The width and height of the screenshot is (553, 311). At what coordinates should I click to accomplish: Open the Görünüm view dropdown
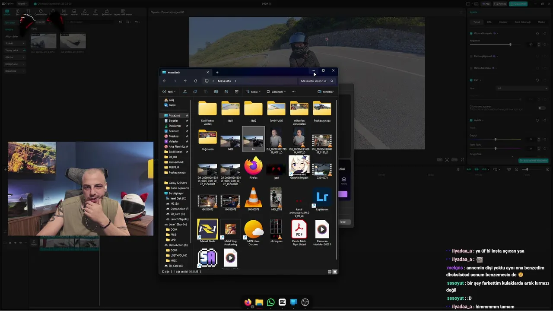point(276,92)
